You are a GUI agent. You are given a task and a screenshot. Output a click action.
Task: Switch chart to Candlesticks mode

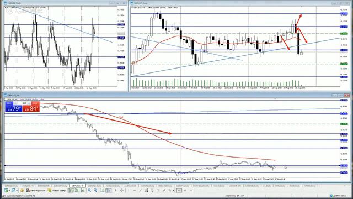[x=77, y=190]
